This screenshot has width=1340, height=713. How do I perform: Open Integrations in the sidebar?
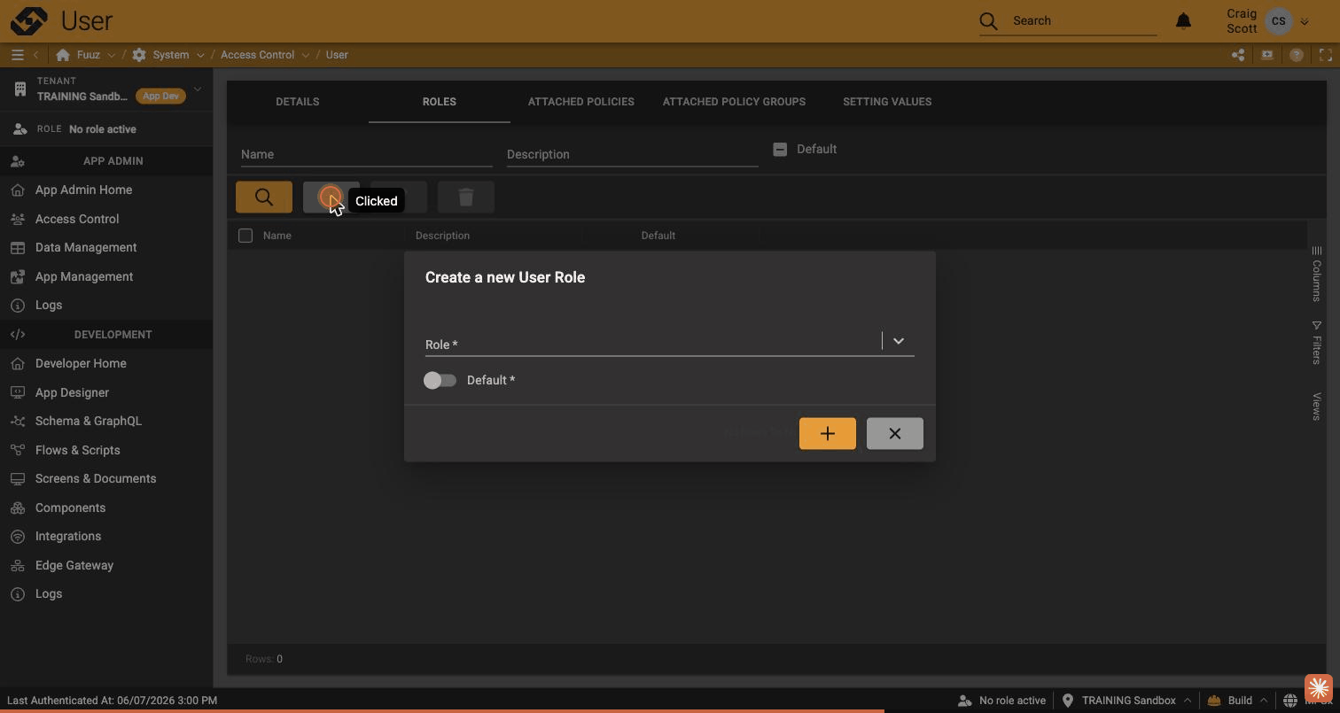click(106, 536)
